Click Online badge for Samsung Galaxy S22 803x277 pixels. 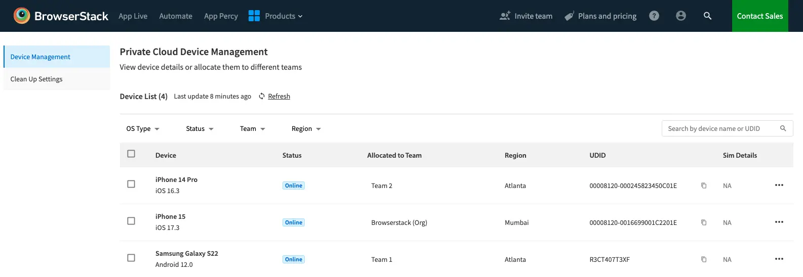click(x=294, y=259)
